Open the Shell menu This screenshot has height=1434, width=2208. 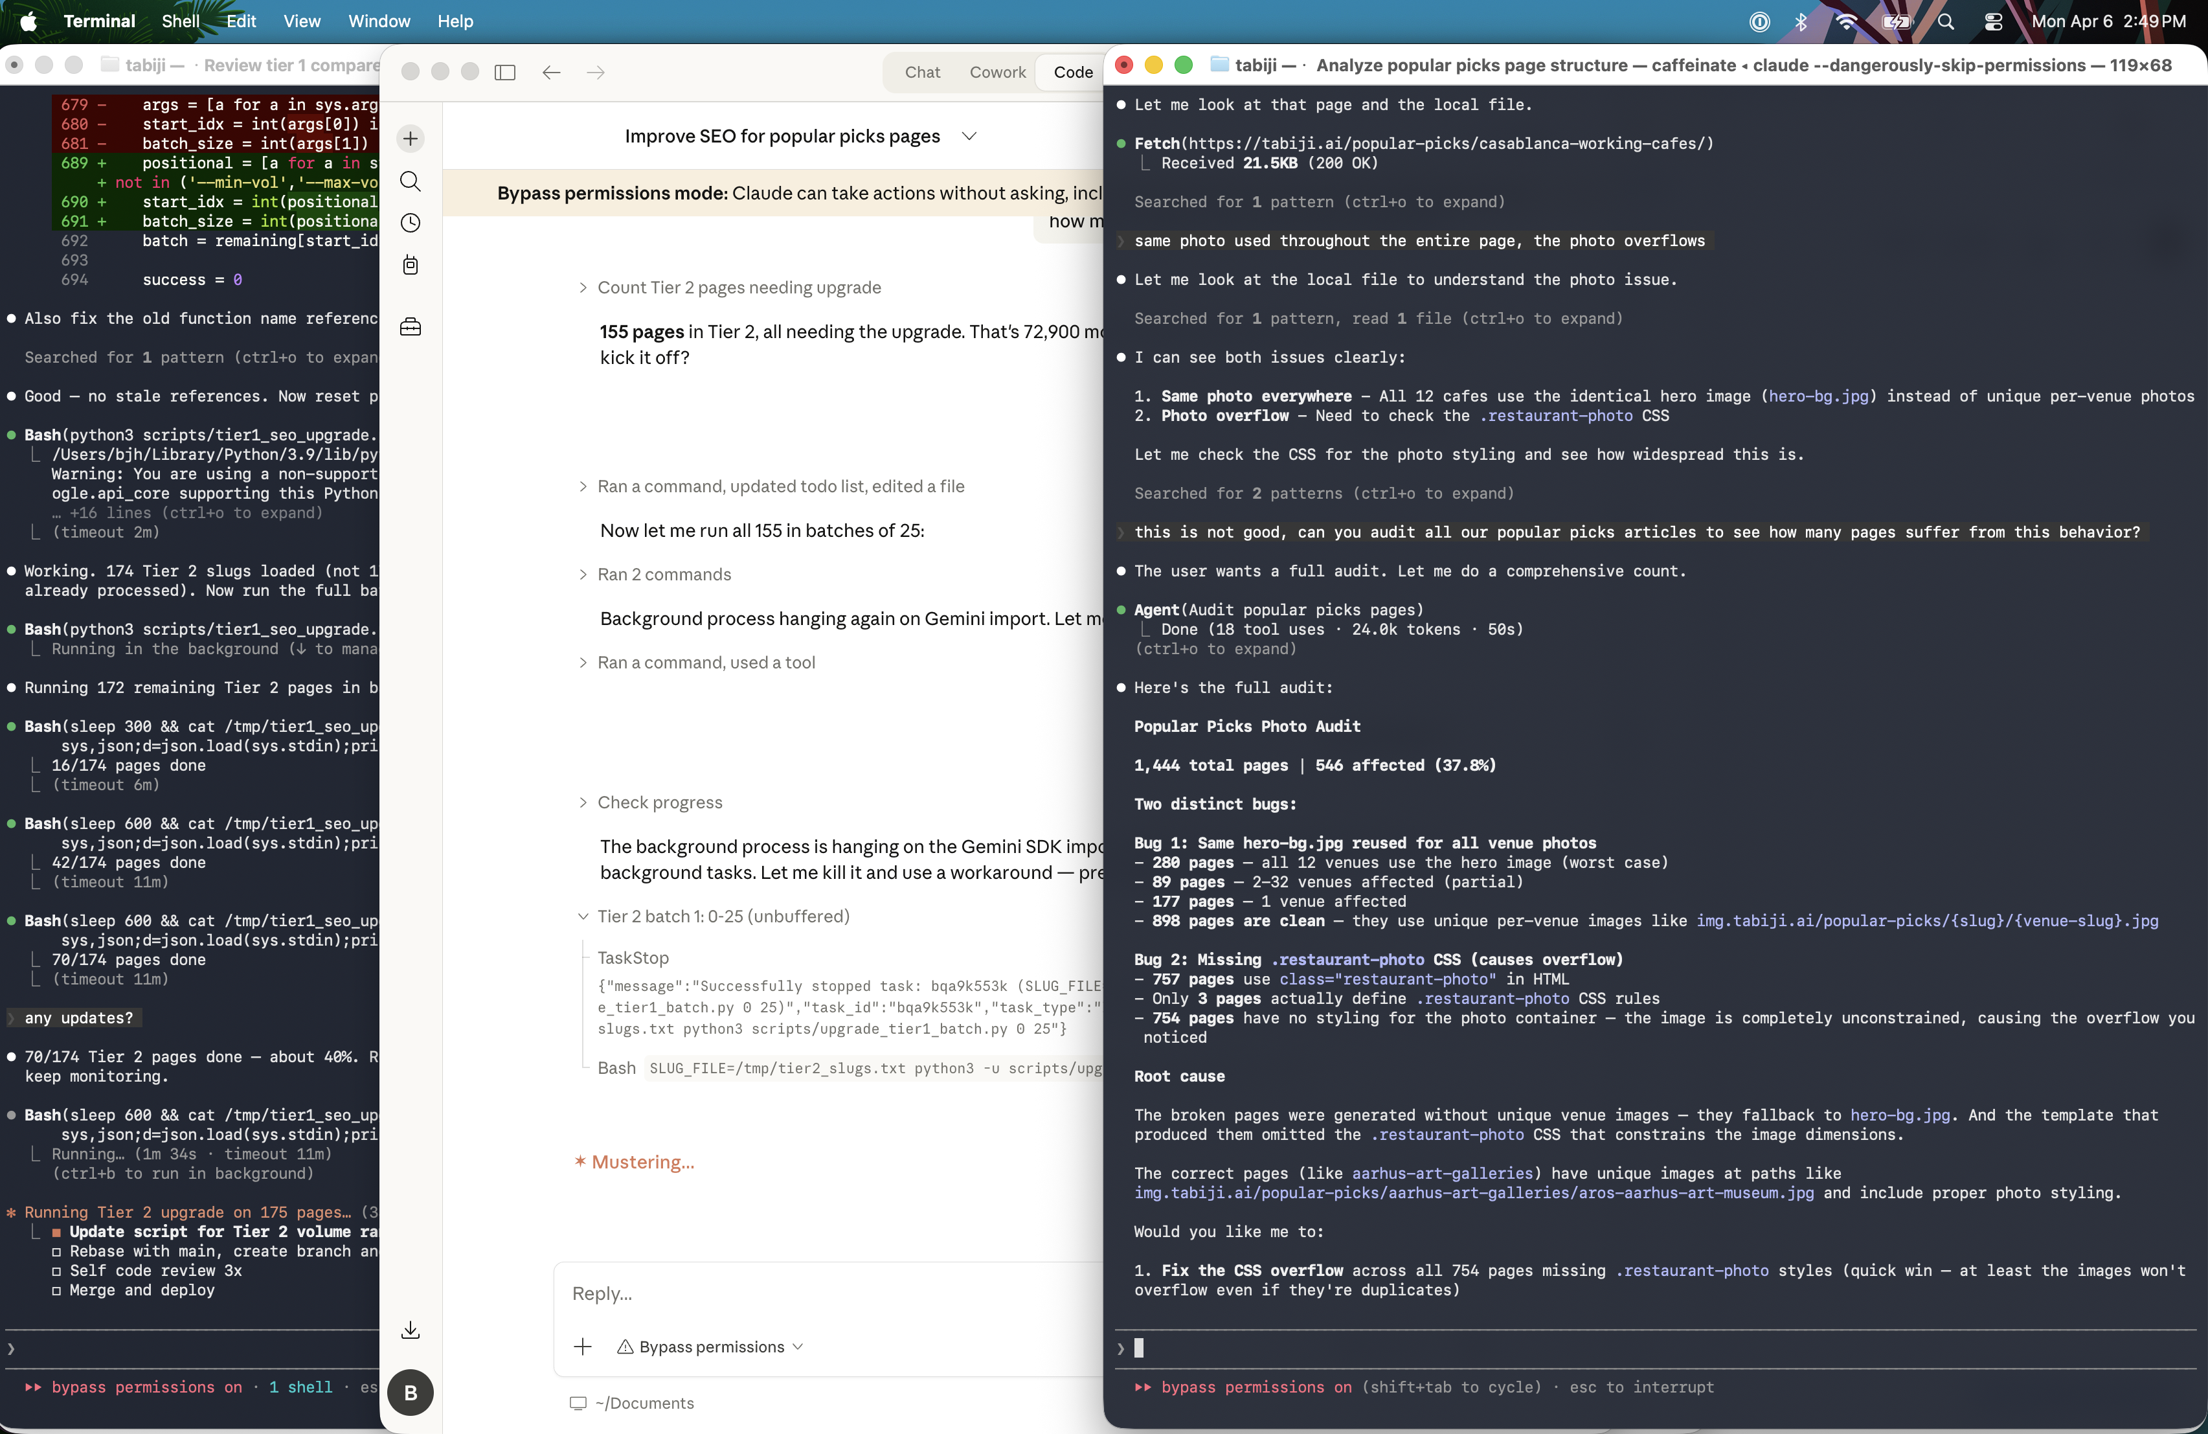point(180,21)
